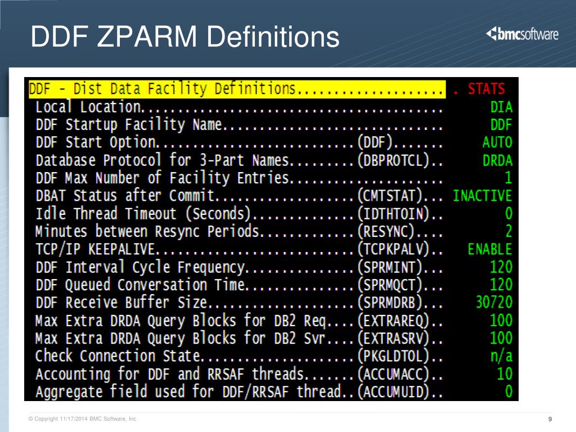Select DDF Receive Buffer Size label
Image resolution: width=576 pixels, height=432 pixels.
121,302
